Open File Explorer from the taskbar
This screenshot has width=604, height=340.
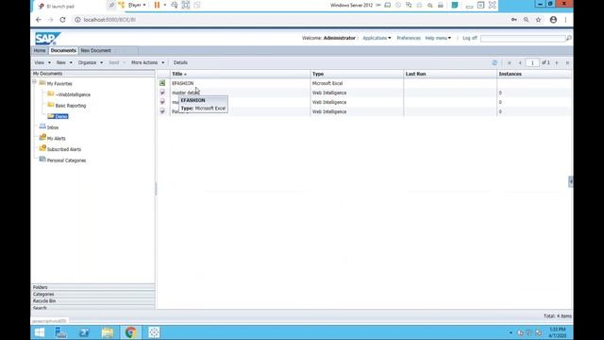(x=108, y=332)
